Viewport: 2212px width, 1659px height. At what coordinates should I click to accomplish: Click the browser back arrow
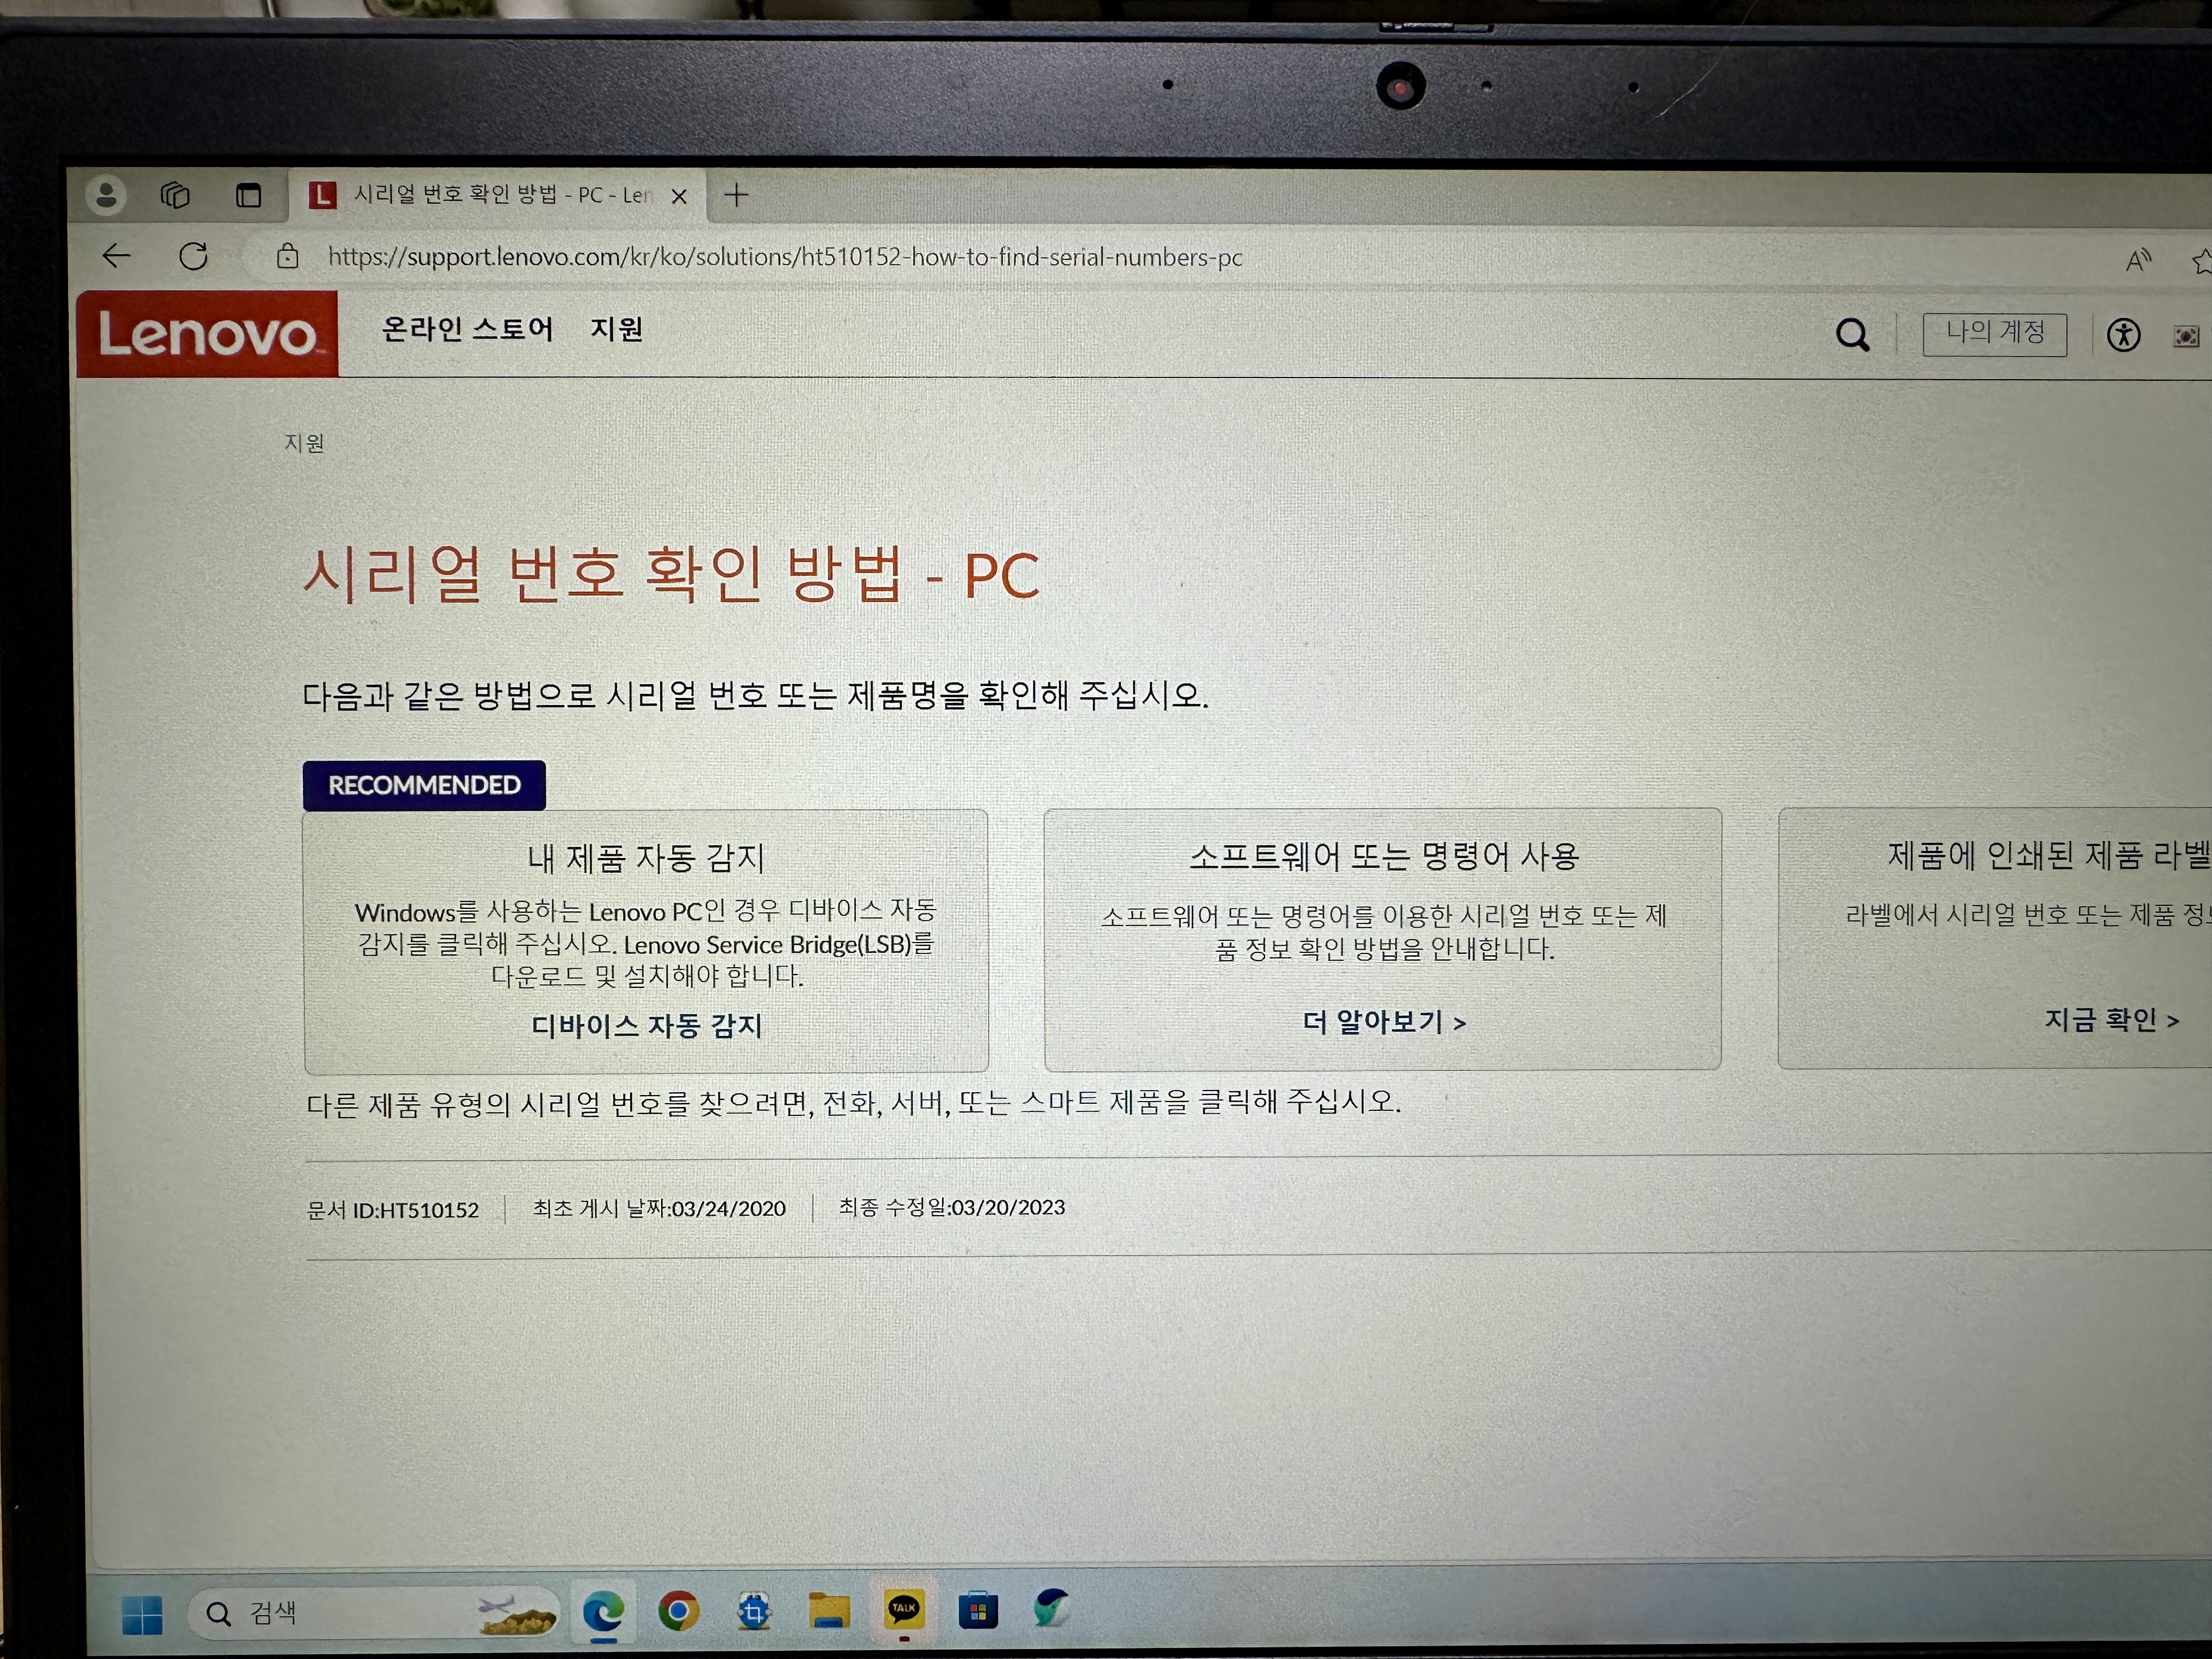116,256
